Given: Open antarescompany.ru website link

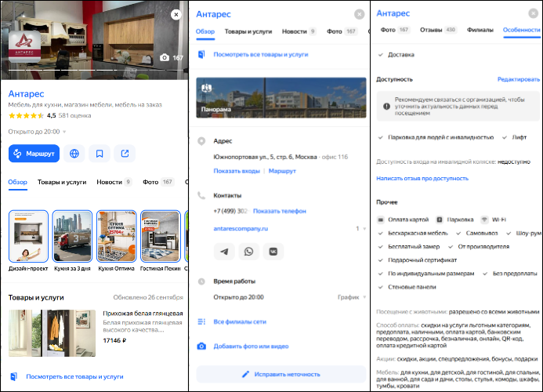Looking at the screenshot, I should pyautogui.click(x=241, y=228).
